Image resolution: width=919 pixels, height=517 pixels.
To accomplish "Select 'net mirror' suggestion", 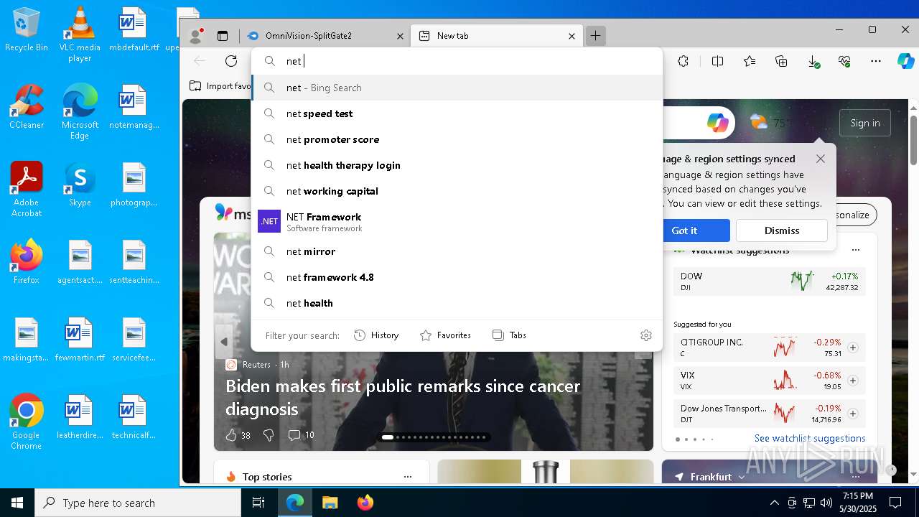I will [x=457, y=251].
